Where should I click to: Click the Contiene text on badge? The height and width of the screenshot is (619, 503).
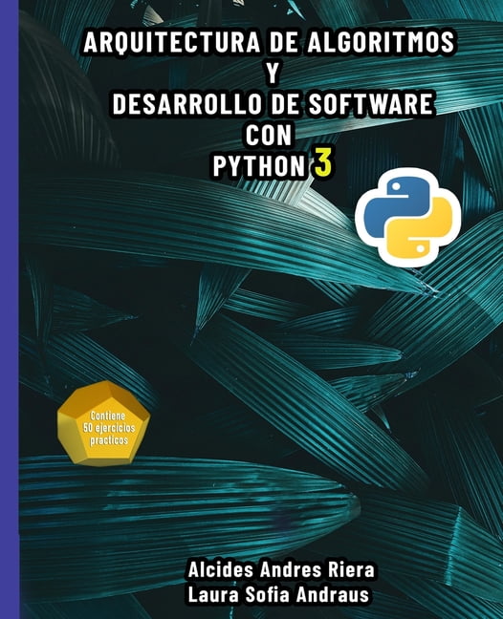108,416
